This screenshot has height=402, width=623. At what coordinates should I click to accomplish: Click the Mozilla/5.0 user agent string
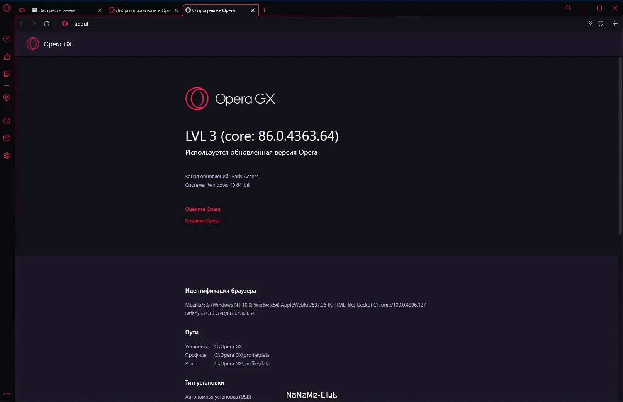tap(306, 309)
